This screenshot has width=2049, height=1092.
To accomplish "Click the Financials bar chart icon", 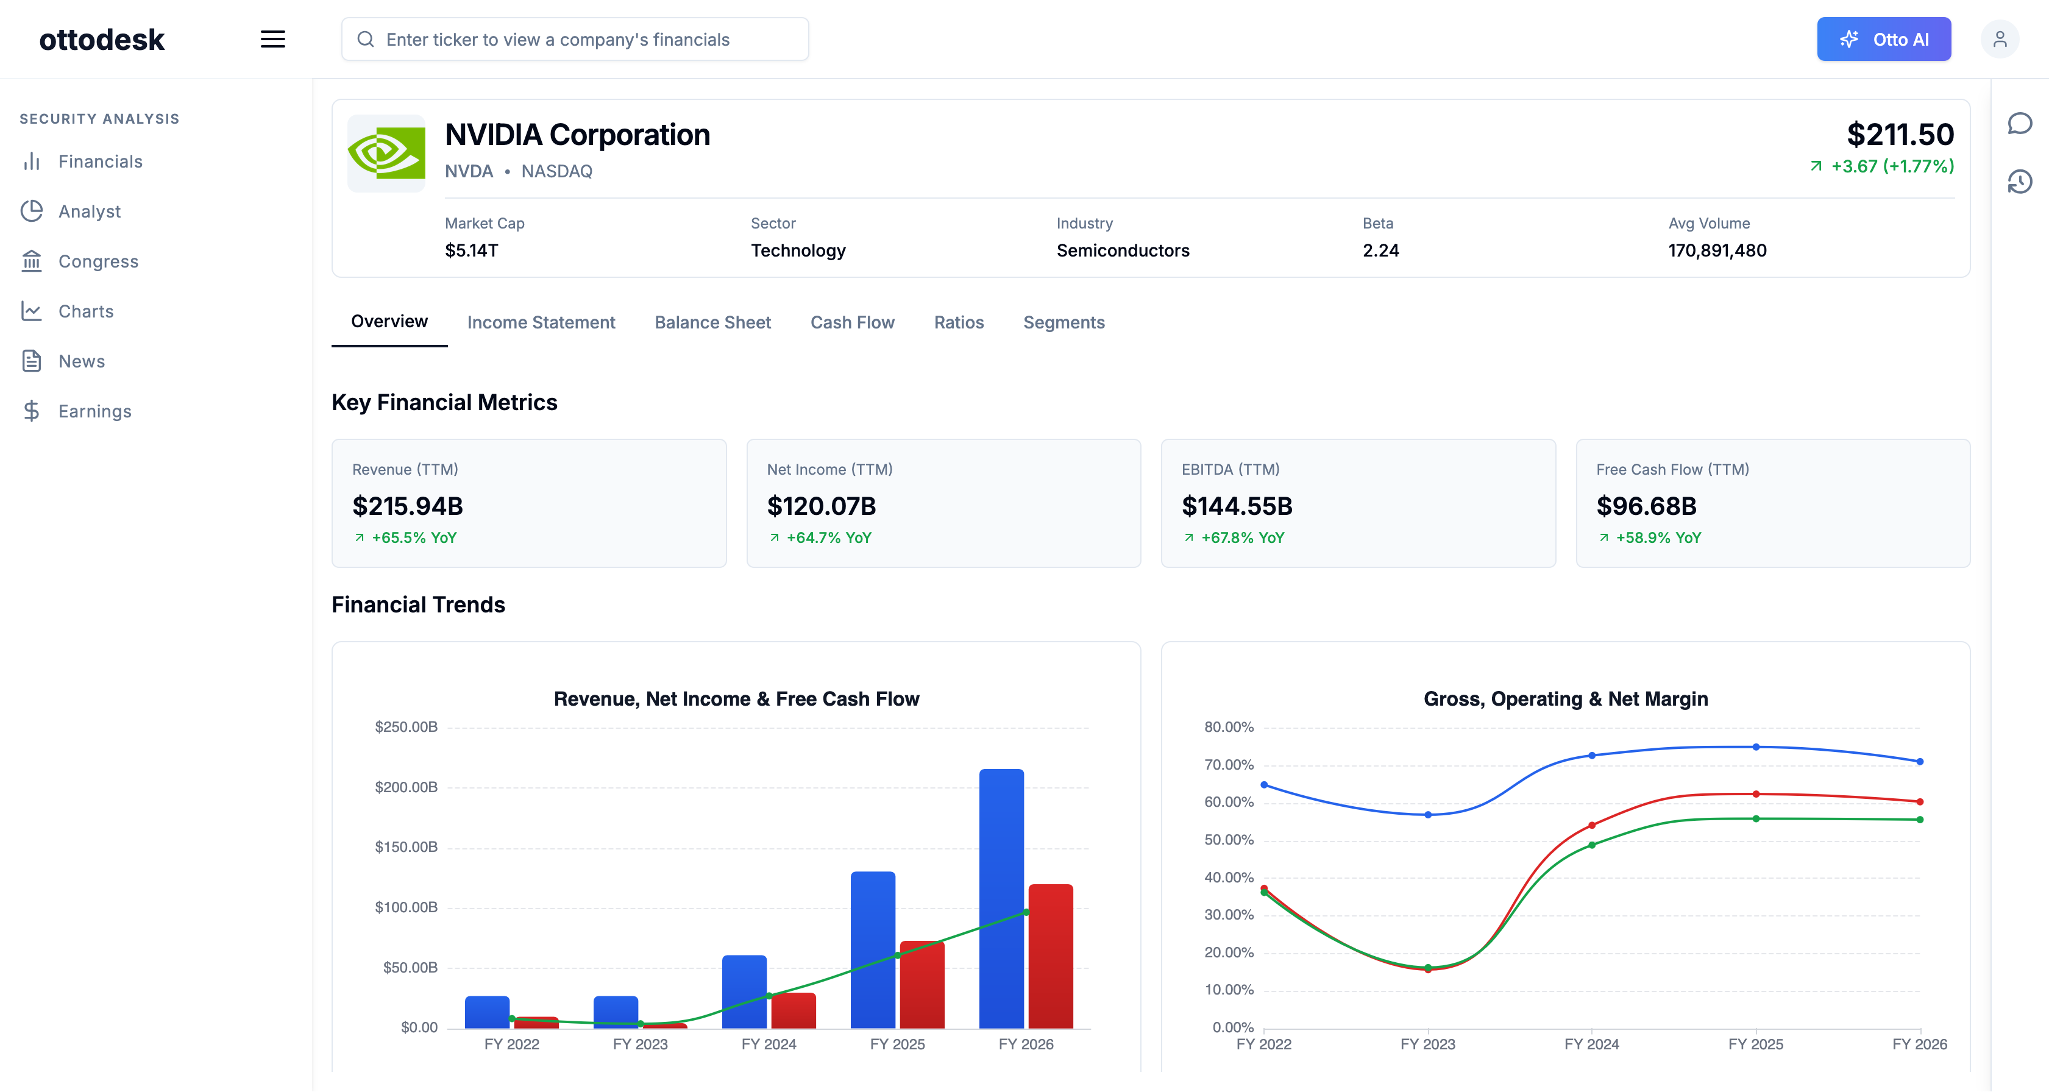I will click(32, 161).
